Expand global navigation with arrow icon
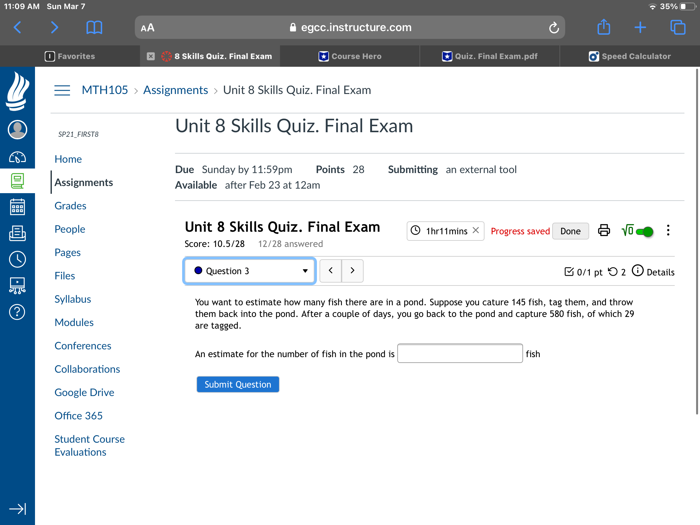Image resolution: width=700 pixels, height=525 pixels. [x=17, y=509]
